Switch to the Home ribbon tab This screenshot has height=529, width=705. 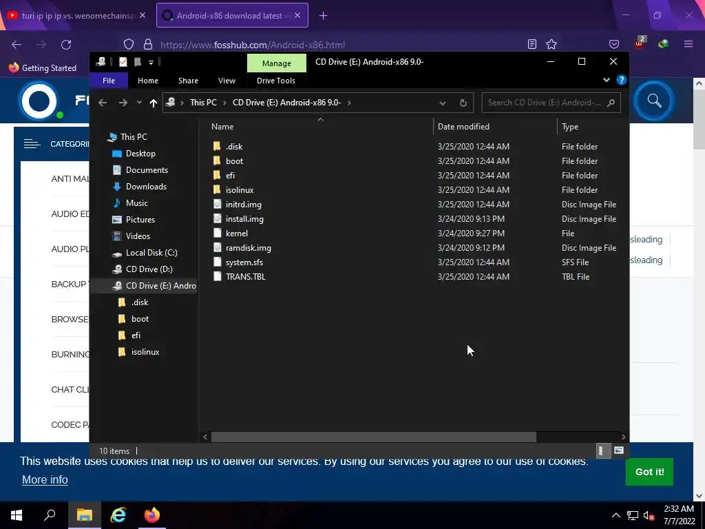148,81
